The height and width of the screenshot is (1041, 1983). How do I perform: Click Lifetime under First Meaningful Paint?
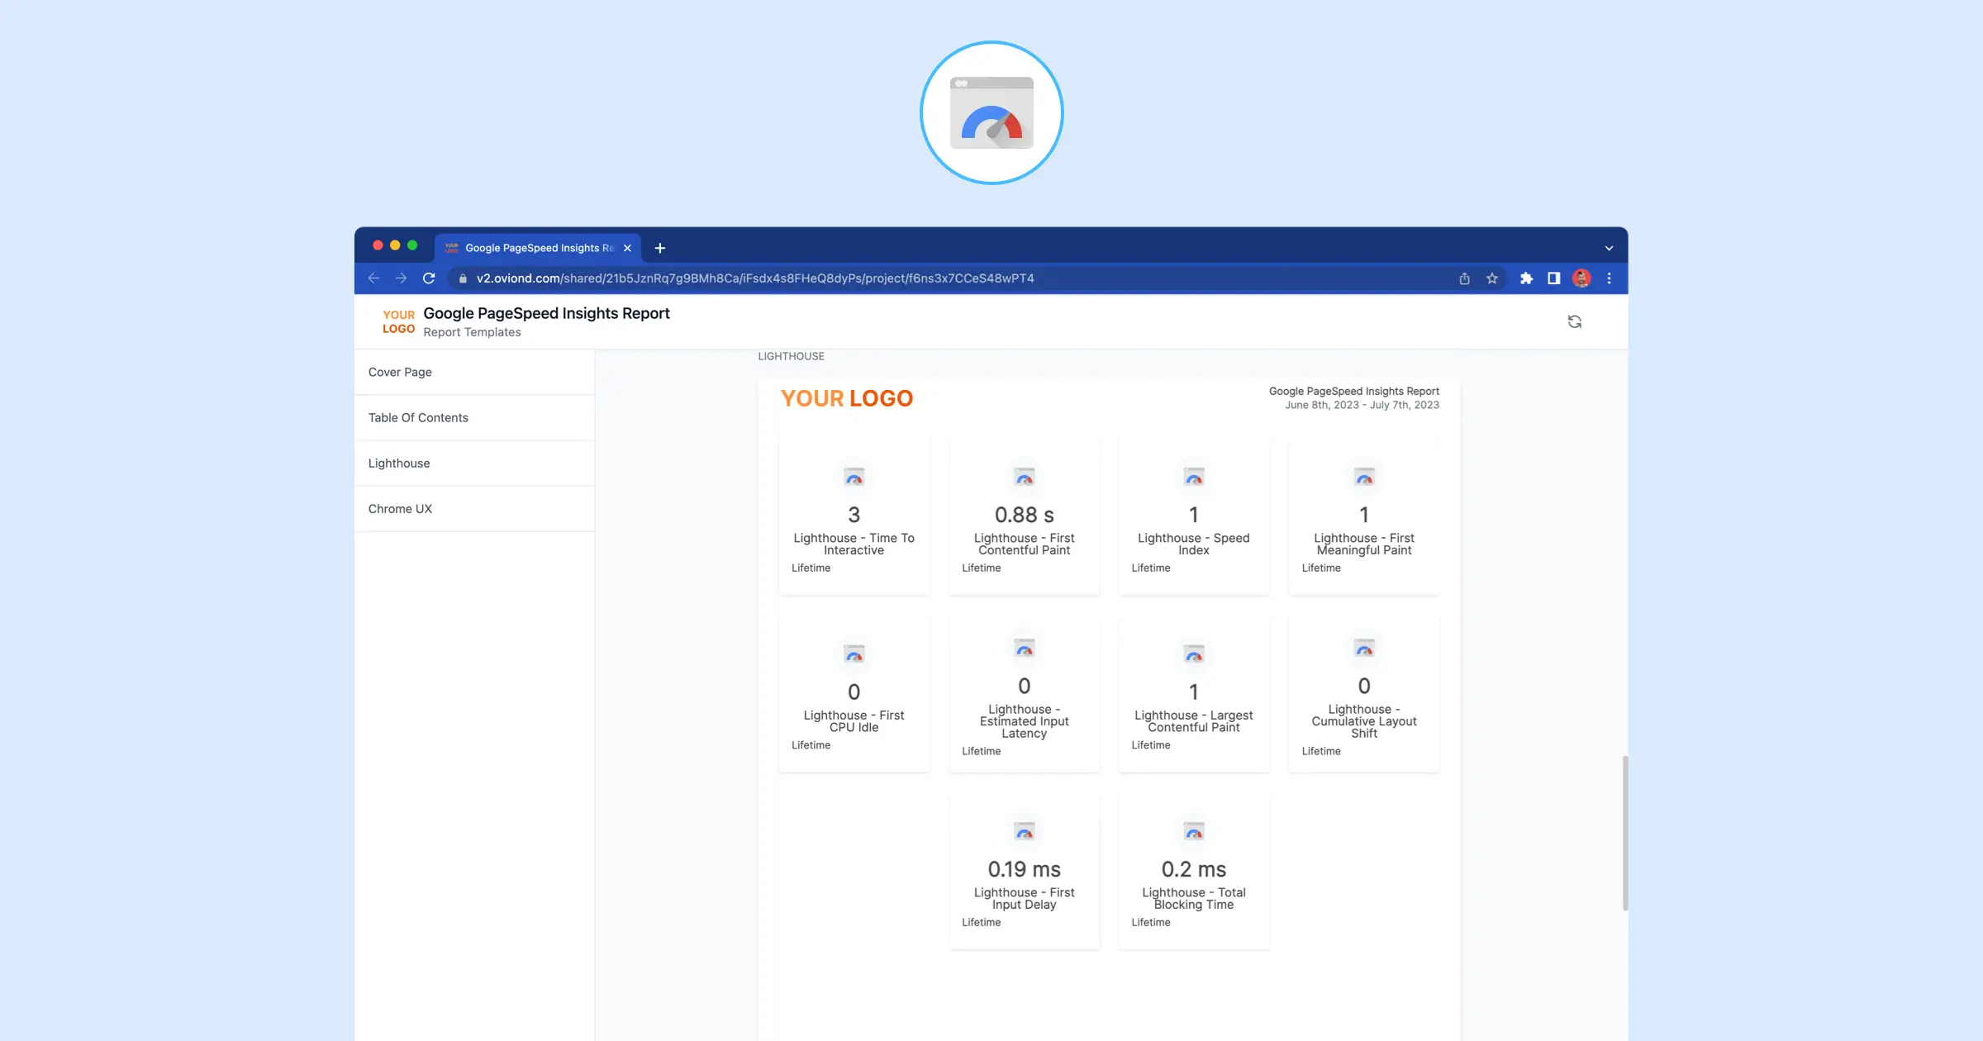tap(1321, 568)
